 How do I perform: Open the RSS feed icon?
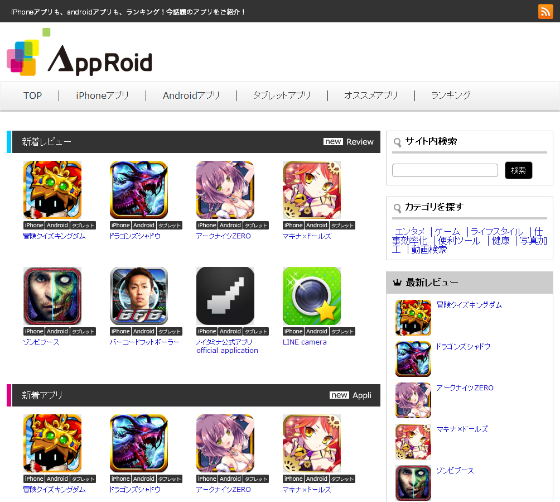[545, 11]
